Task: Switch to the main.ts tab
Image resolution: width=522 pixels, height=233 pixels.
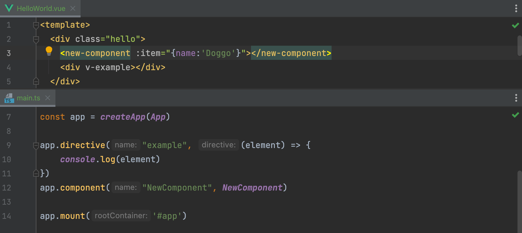Action: [x=28, y=98]
